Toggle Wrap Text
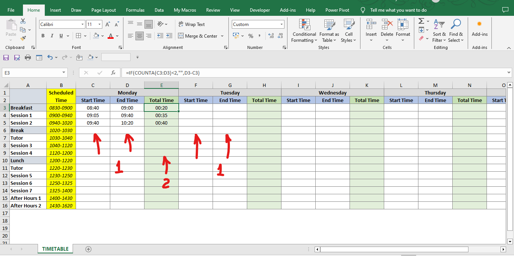Screen dimensions: 514x256 click(192, 24)
